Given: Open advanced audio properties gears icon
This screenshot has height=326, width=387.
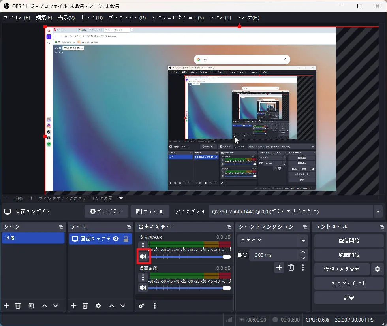Looking at the screenshot, I should click(141, 306).
